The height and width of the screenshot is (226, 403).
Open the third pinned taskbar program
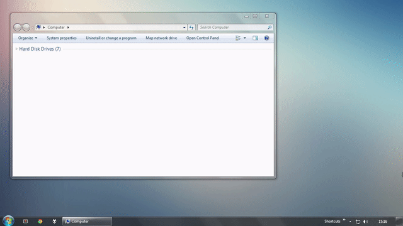(54, 221)
